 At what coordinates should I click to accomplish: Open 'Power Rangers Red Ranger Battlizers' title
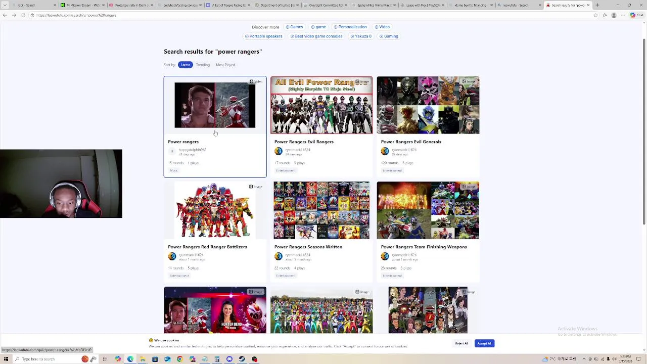pos(207,247)
